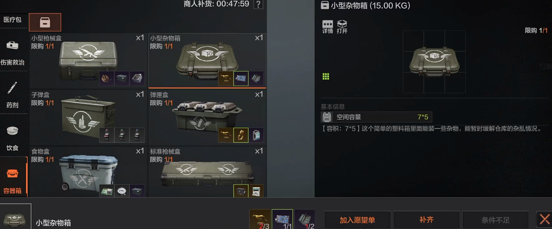Select the 小型枪械盒 small weapon case

tap(88, 60)
